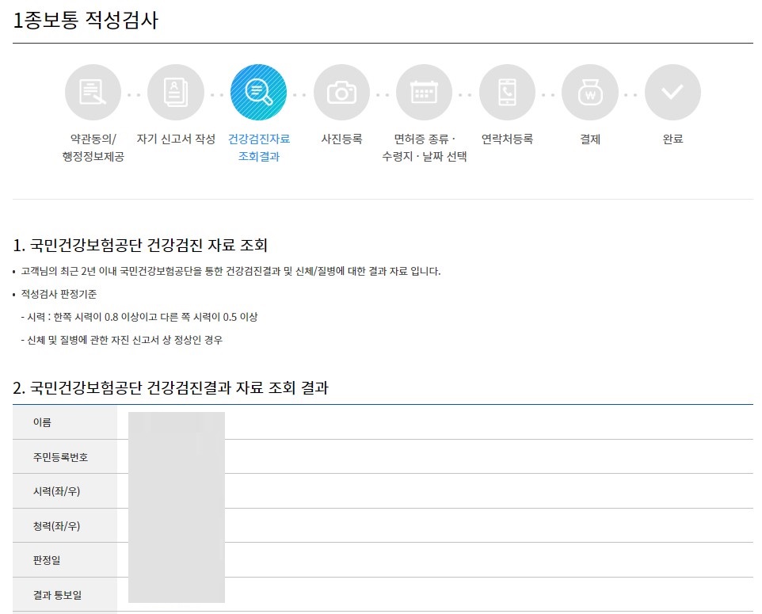This screenshot has width=762, height=614.
Task: Click the 완료 checkmark step icon
Action: (x=672, y=91)
